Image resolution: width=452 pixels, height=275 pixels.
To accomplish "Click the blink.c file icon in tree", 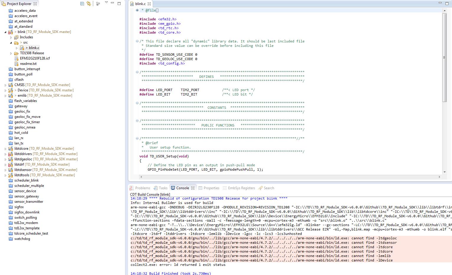I will click(22, 48).
